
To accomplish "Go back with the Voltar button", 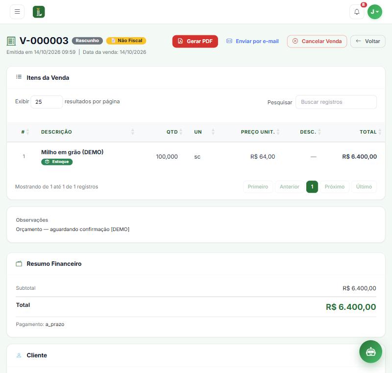I will [368, 41].
